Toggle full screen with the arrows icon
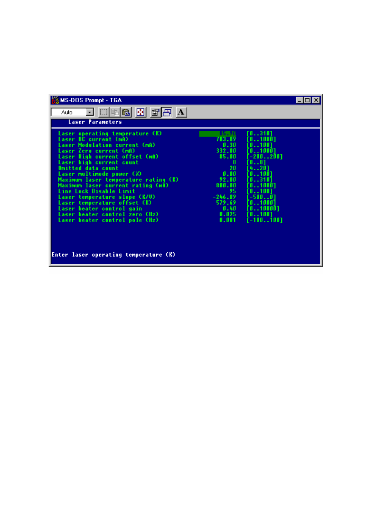This screenshot has width=390, height=505. [x=141, y=112]
